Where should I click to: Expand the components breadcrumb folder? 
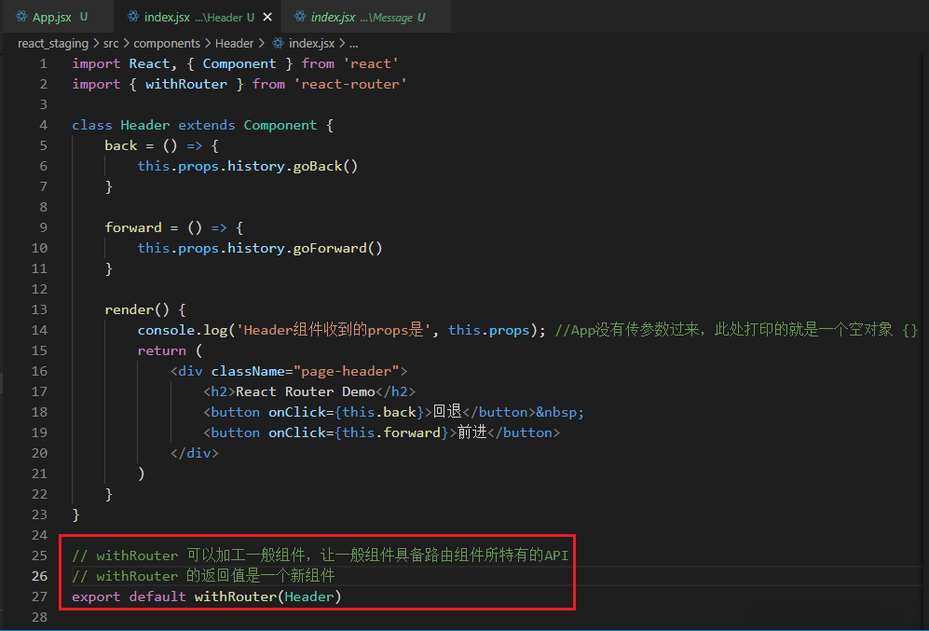pyautogui.click(x=167, y=43)
